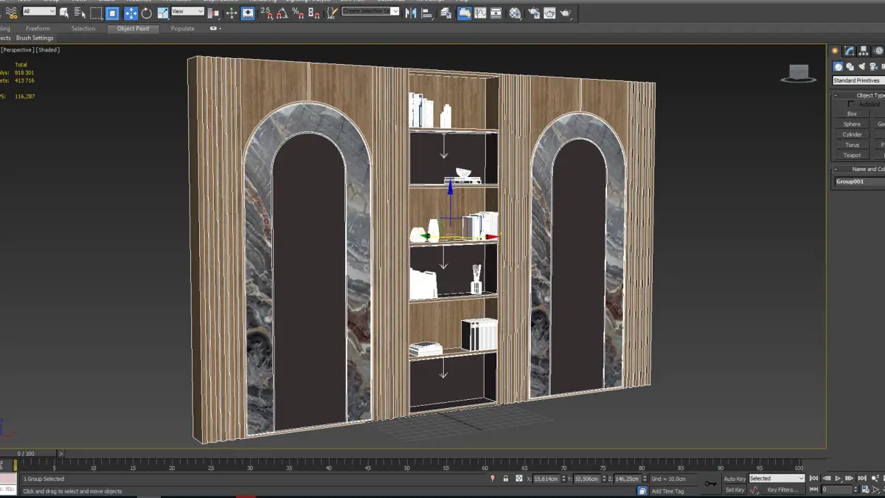
Task: Click the Set Keys large key icon
Action: 710,484
